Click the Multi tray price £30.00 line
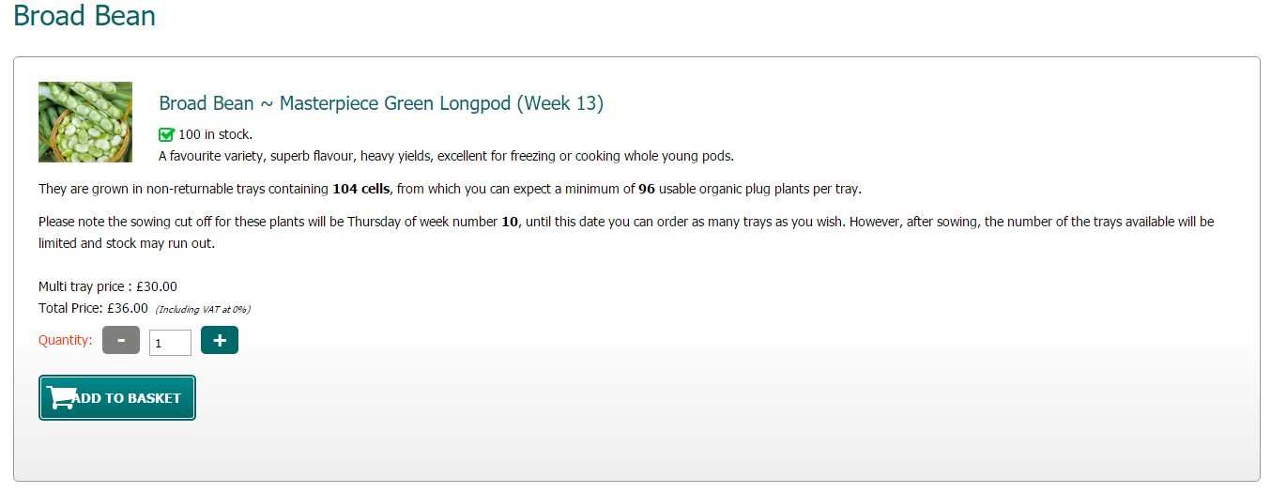 [108, 286]
